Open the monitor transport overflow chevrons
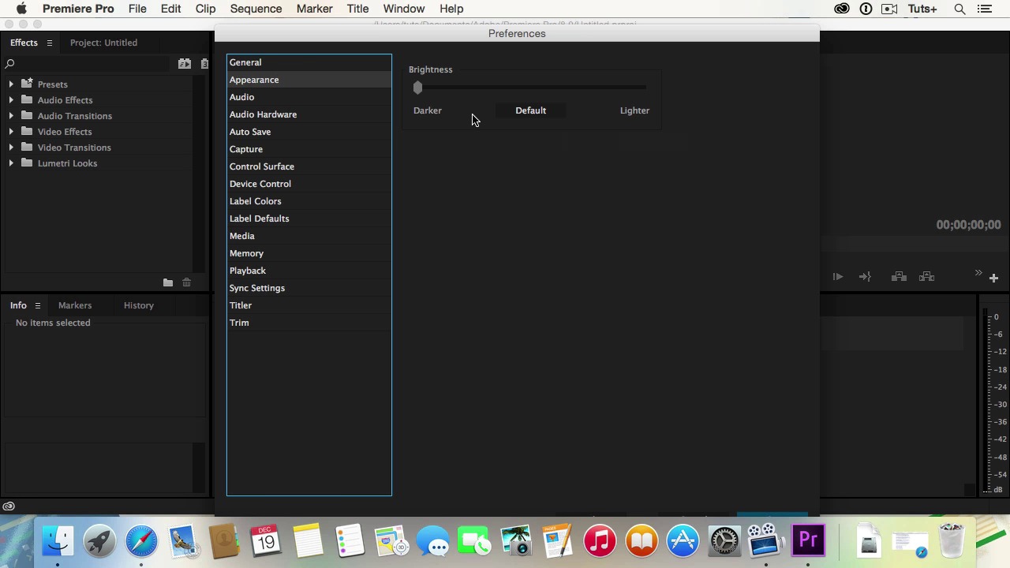 [x=978, y=273]
